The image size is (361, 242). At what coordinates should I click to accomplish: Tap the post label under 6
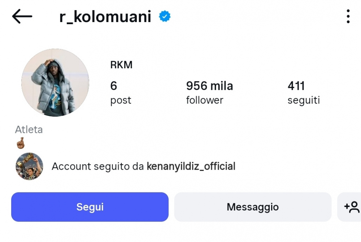pos(121,100)
